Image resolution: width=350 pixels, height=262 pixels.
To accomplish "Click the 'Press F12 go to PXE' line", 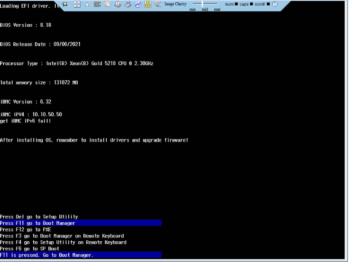I will click(x=25, y=230).
